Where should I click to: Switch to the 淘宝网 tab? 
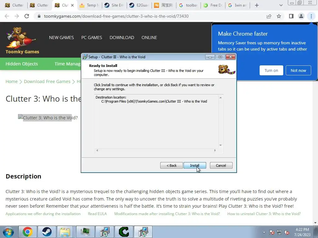tap(164, 5)
